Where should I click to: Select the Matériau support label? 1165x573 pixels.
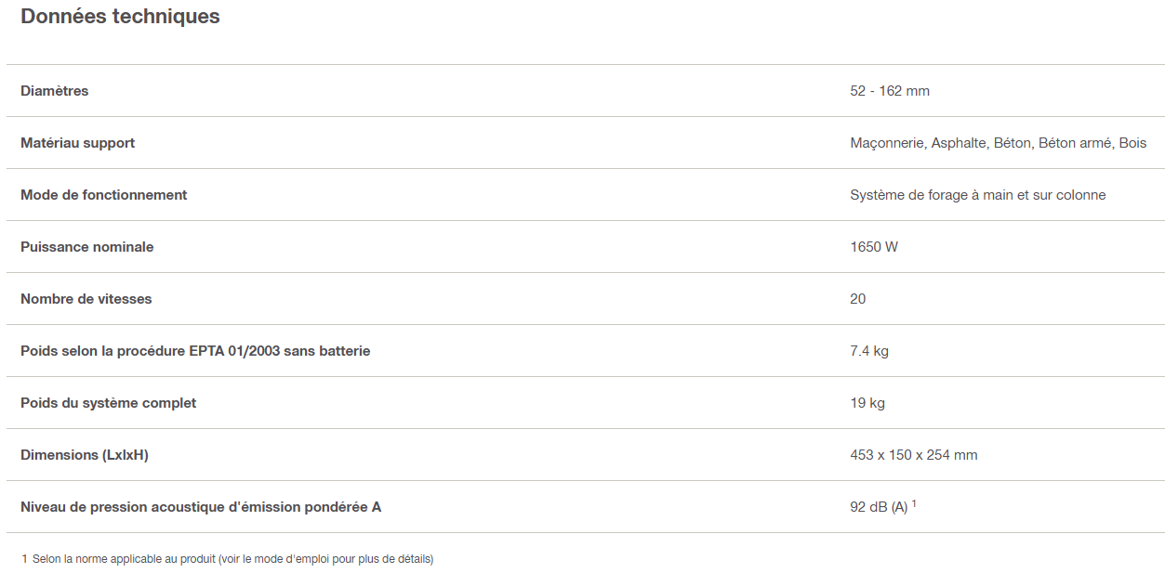pyautogui.click(x=77, y=143)
